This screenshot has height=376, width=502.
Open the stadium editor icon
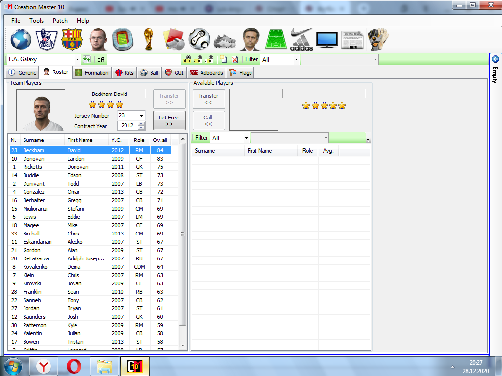click(123, 39)
